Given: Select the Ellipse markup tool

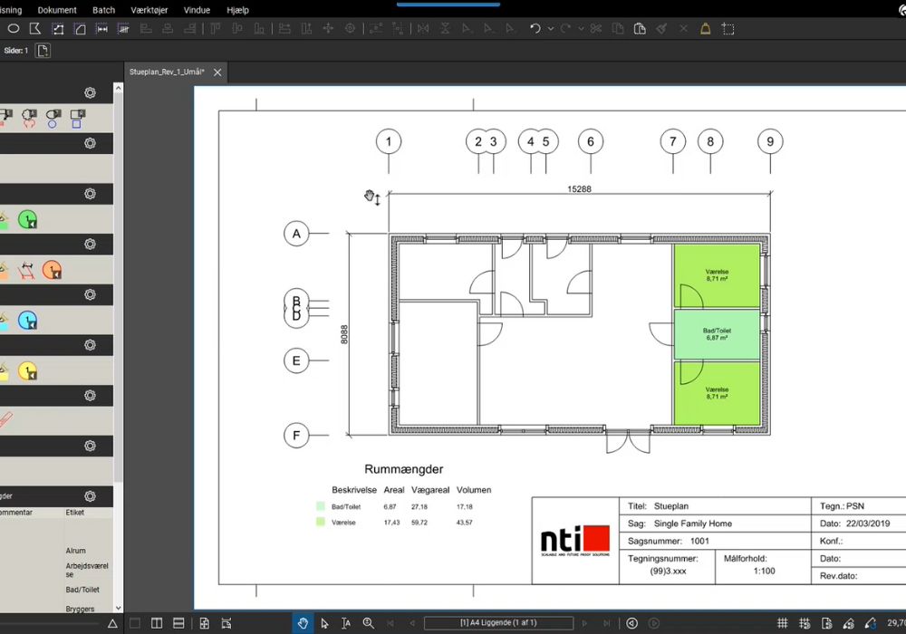Looking at the screenshot, I should (x=14, y=29).
